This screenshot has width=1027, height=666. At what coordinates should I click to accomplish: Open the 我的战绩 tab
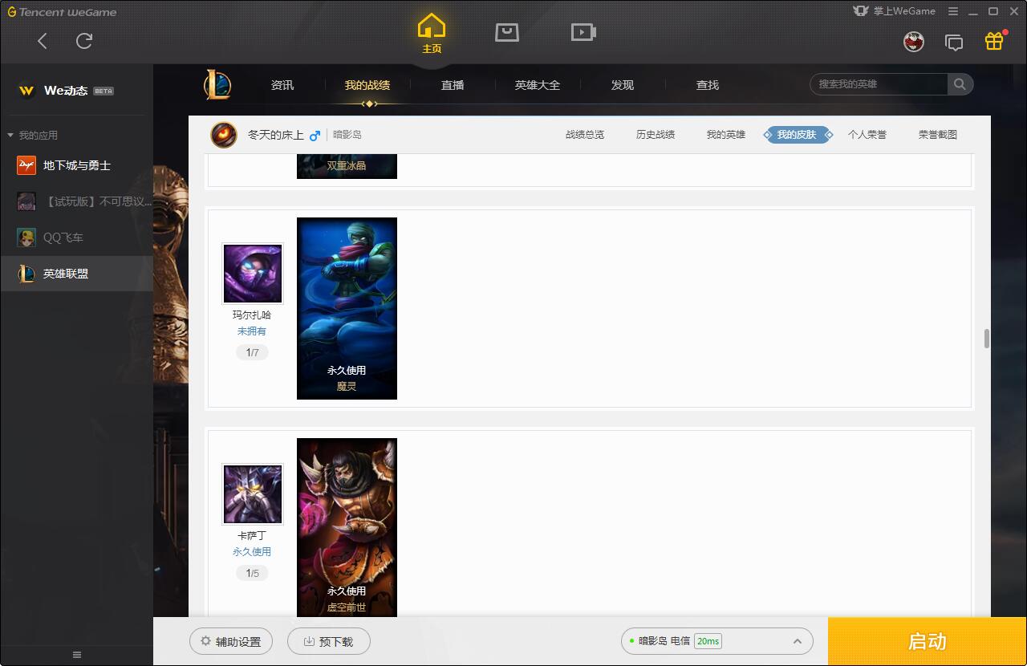point(367,85)
